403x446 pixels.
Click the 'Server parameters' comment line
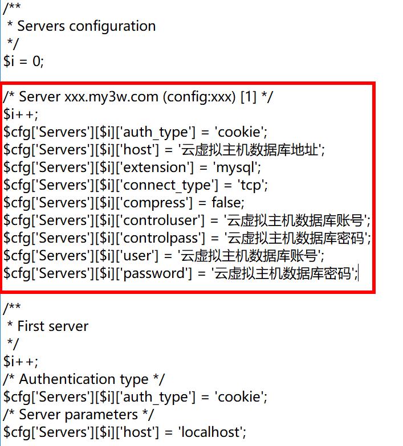click(78, 415)
